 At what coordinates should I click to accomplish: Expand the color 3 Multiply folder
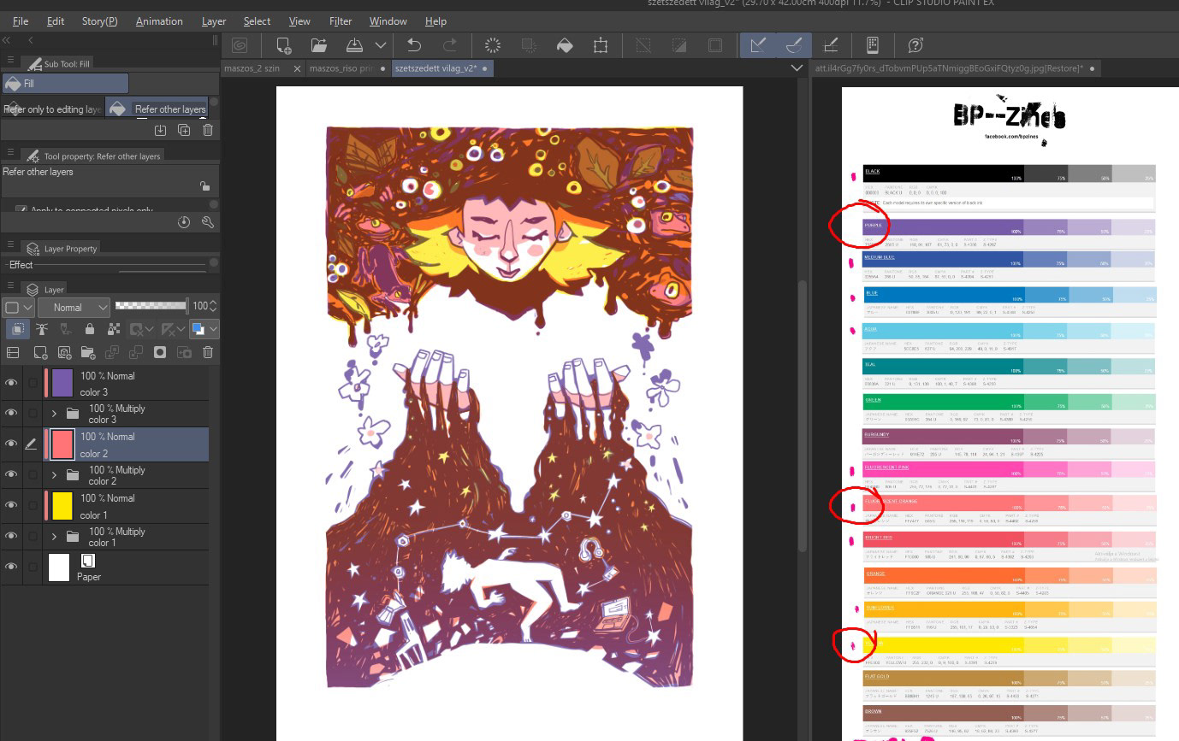coord(55,414)
